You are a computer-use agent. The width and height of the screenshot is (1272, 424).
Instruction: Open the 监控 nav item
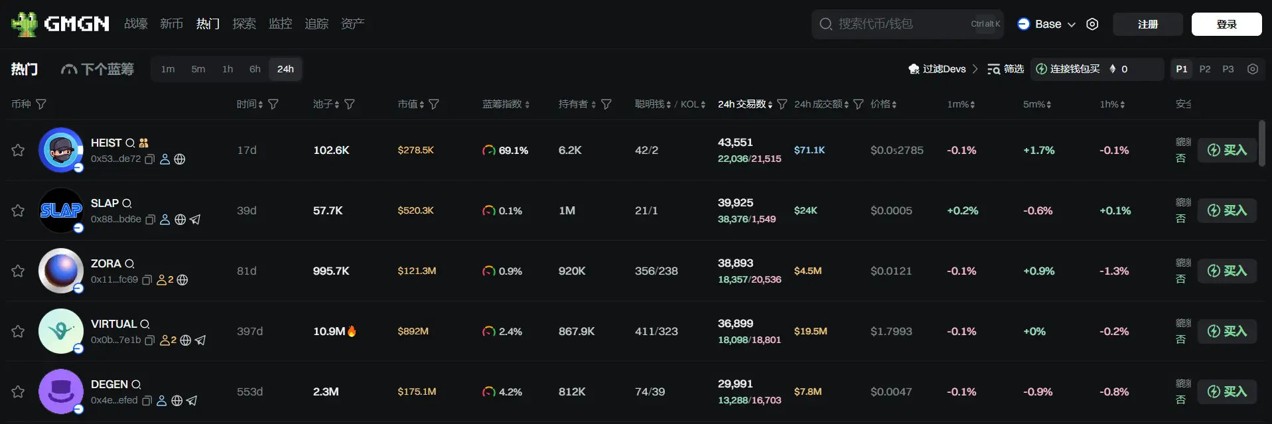point(281,24)
